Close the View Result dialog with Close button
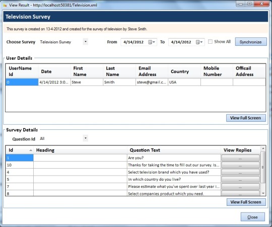 (x=252, y=217)
